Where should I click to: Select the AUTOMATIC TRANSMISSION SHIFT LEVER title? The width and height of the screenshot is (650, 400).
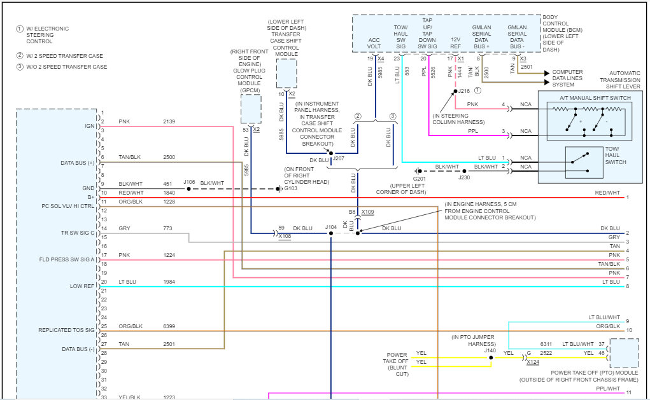coord(619,80)
